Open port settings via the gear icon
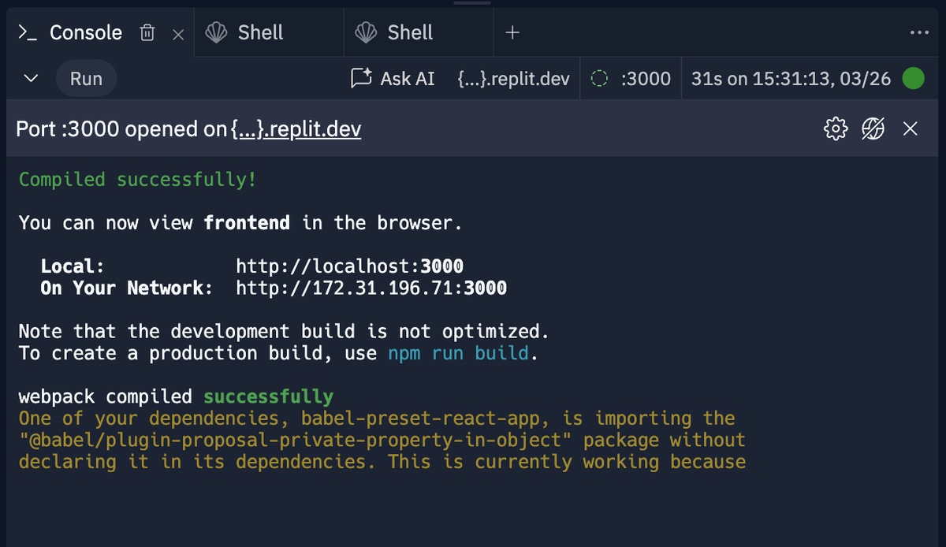Viewport: 946px width, 547px height. (834, 128)
